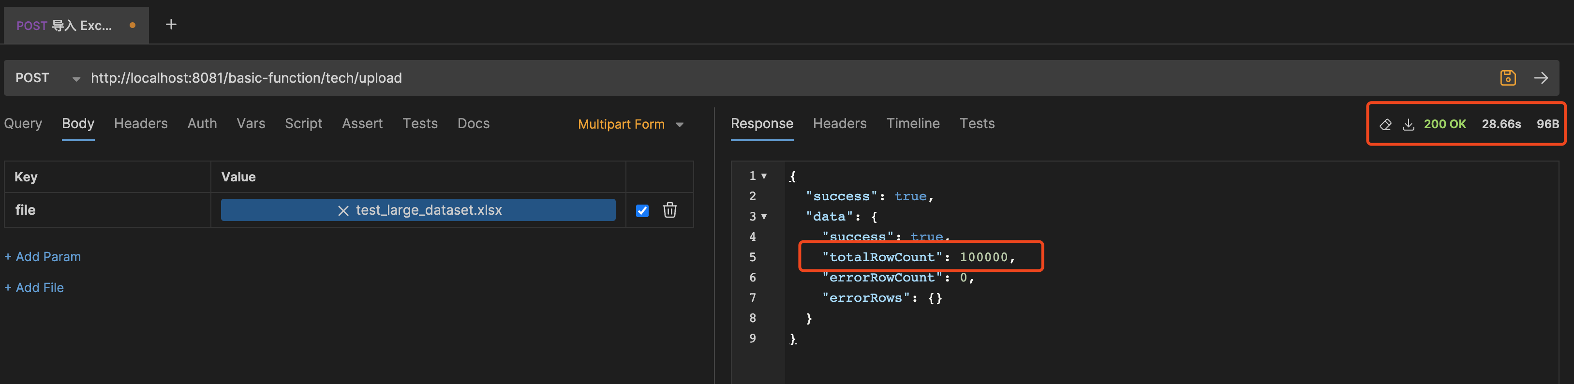
Task: Click the + Add Param link
Action: pyautogui.click(x=43, y=256)
